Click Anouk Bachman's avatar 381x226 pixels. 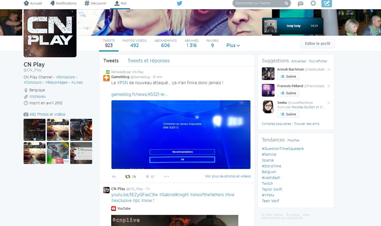[x=268, y=74]
